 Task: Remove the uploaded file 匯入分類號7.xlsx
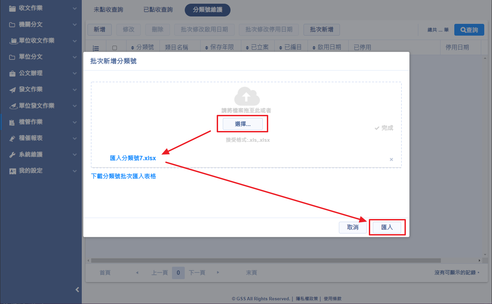pyautogui.click(x=391, y=160)
